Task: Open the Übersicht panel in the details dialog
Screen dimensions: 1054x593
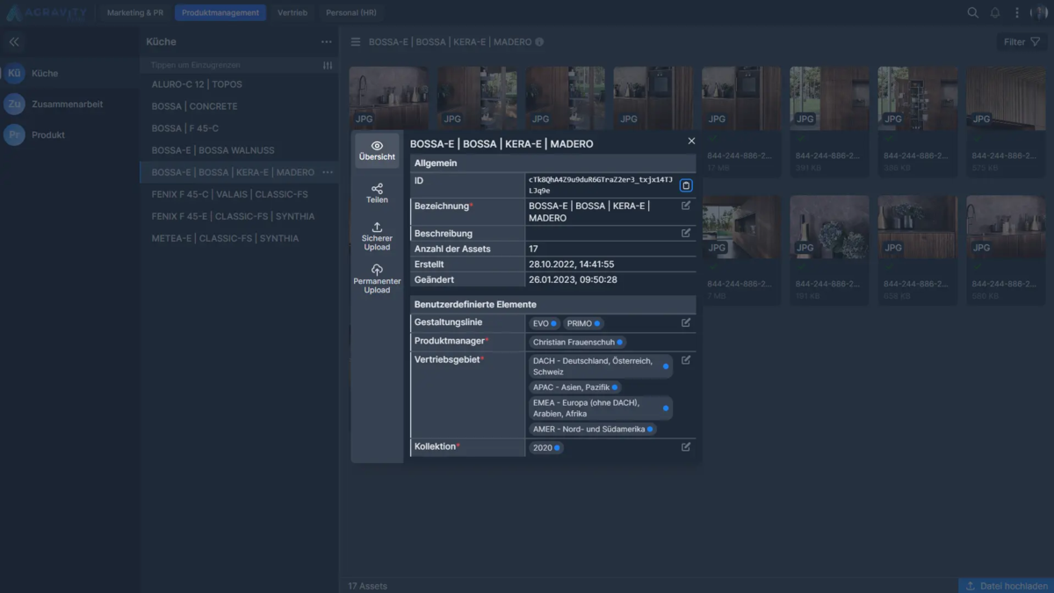Action: pos(377,151)
